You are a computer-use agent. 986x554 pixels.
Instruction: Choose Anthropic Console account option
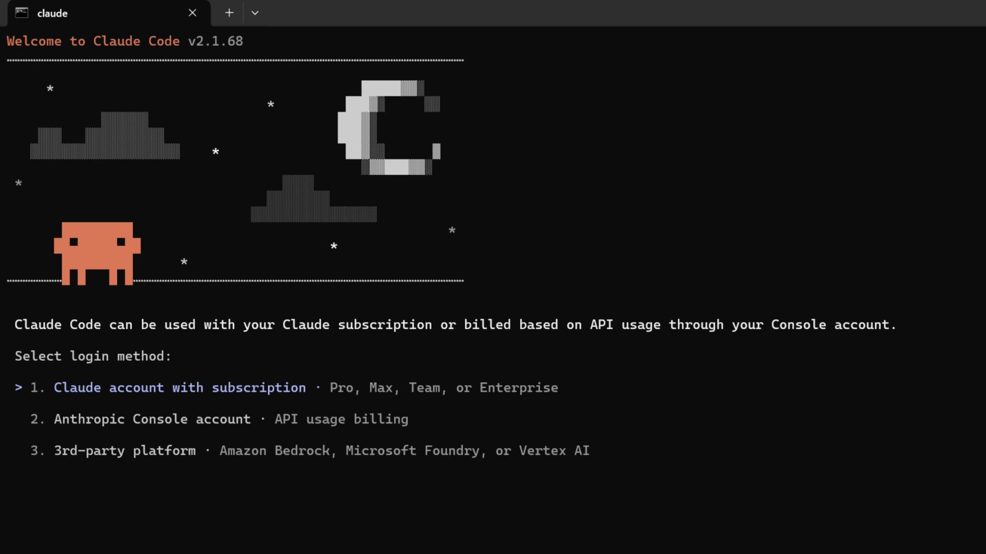(152, 419)
